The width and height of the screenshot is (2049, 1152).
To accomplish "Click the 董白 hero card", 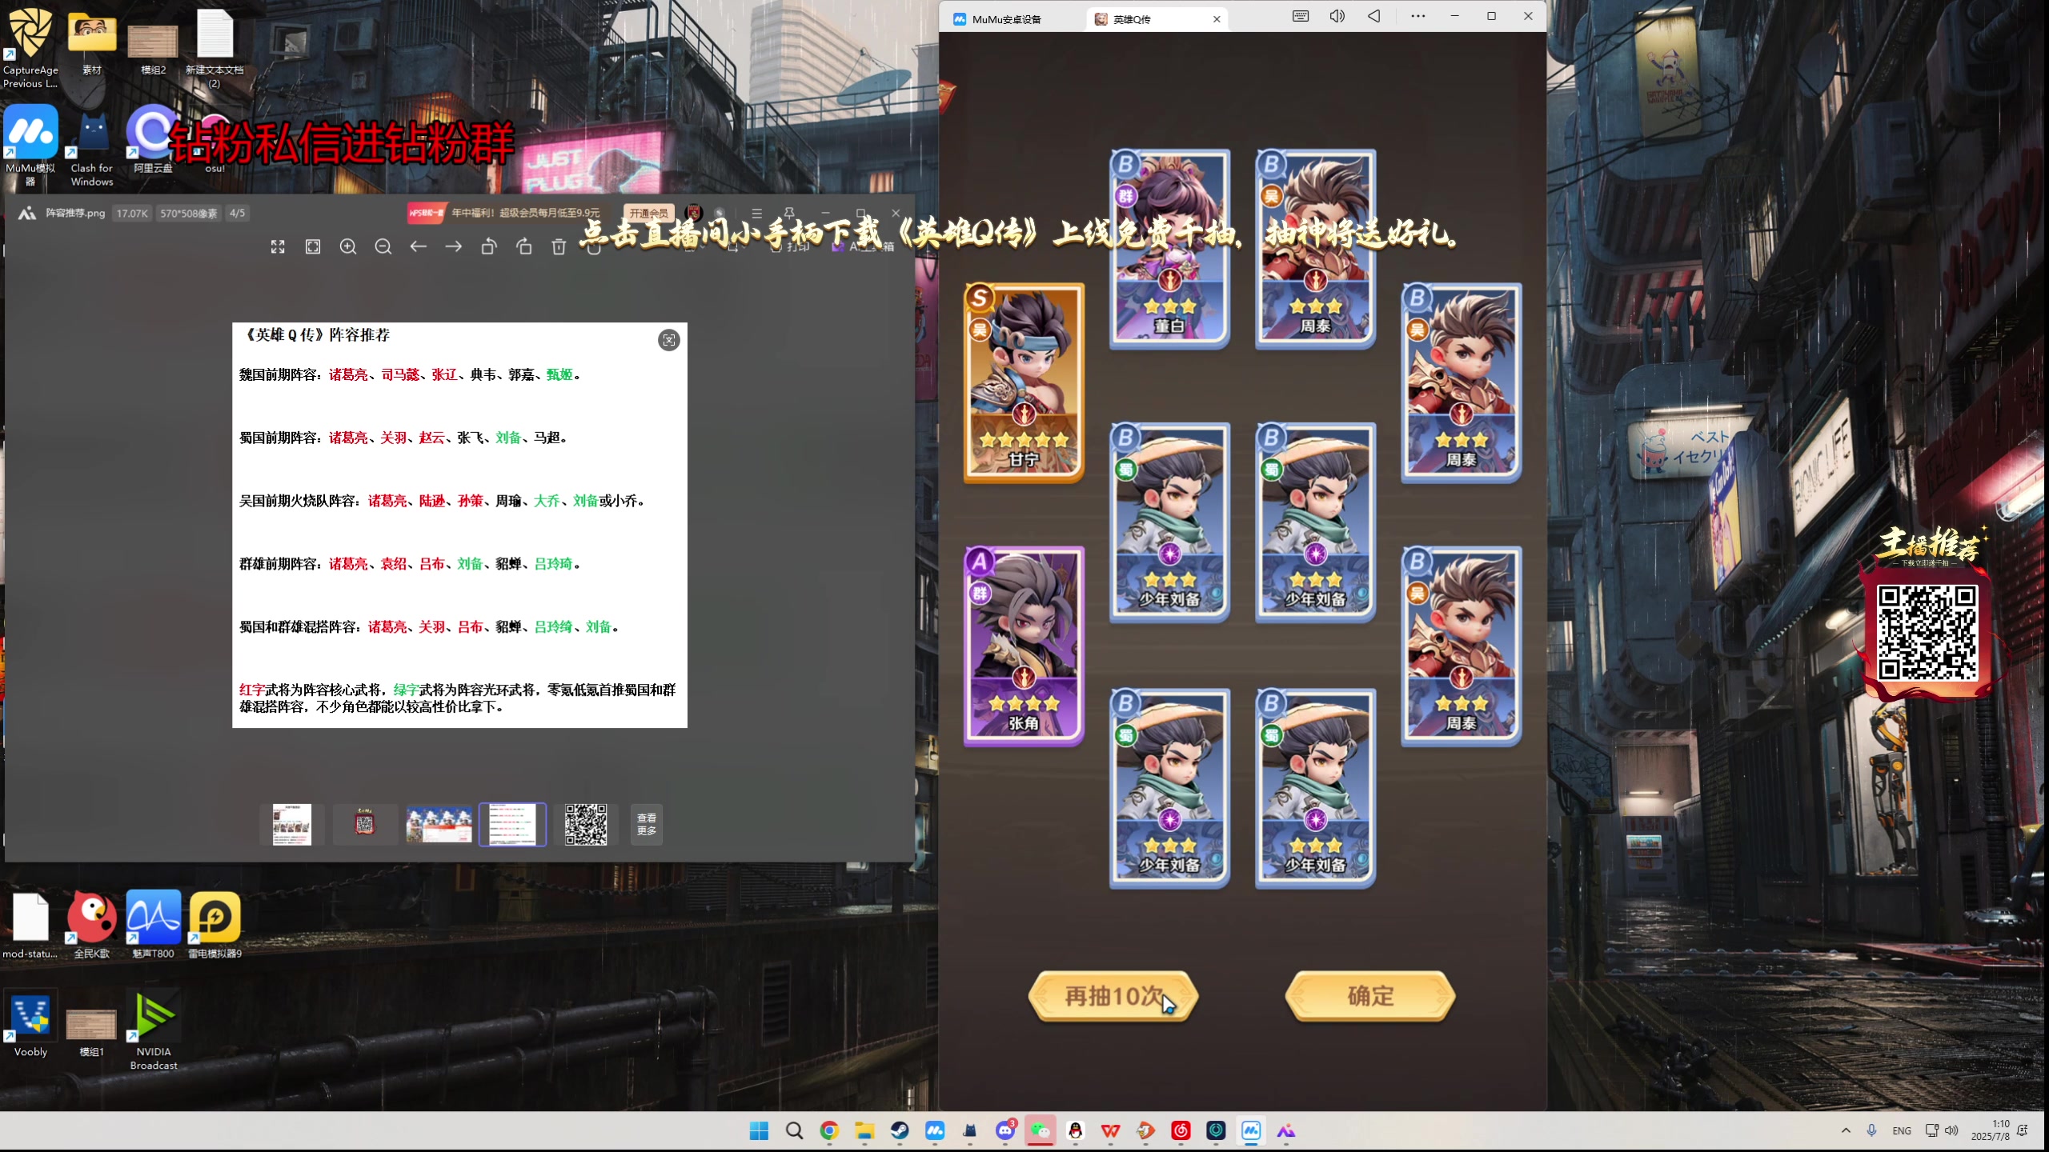I will [x=1169, y=249].
